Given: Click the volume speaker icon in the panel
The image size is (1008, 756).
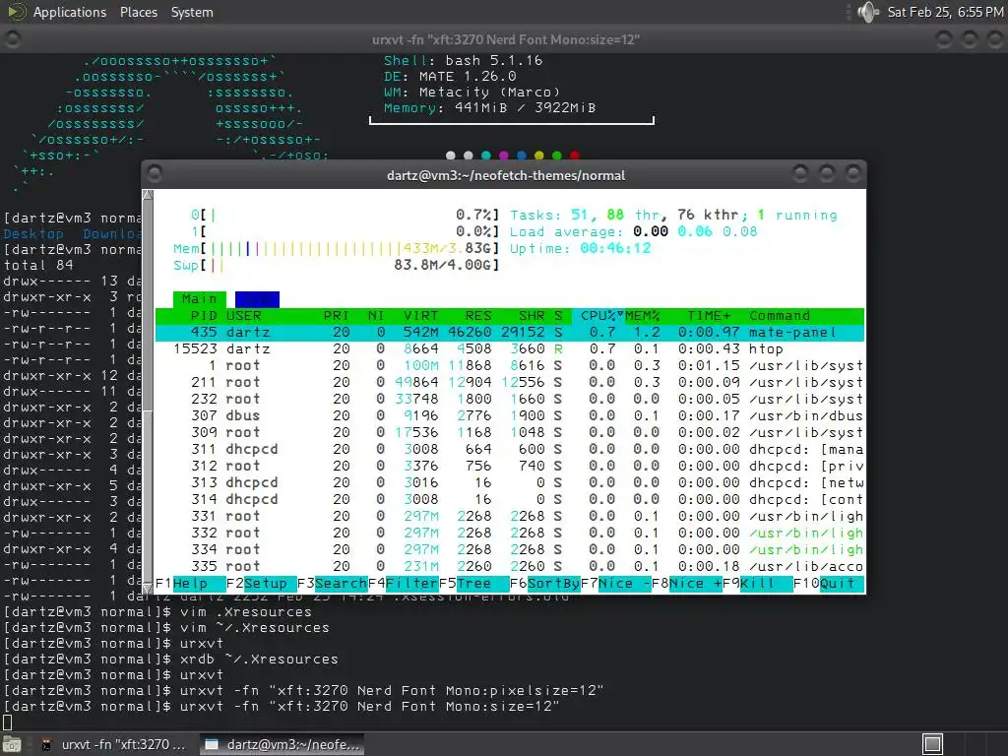Looking at the screenshot, I should [x=868, y=12].
